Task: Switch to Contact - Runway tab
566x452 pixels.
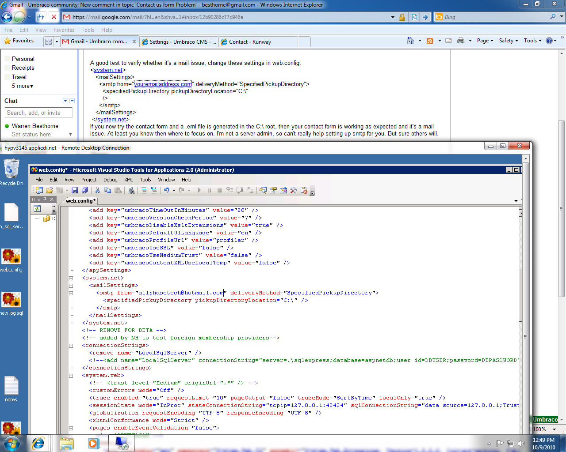Action: coord(258,42)
